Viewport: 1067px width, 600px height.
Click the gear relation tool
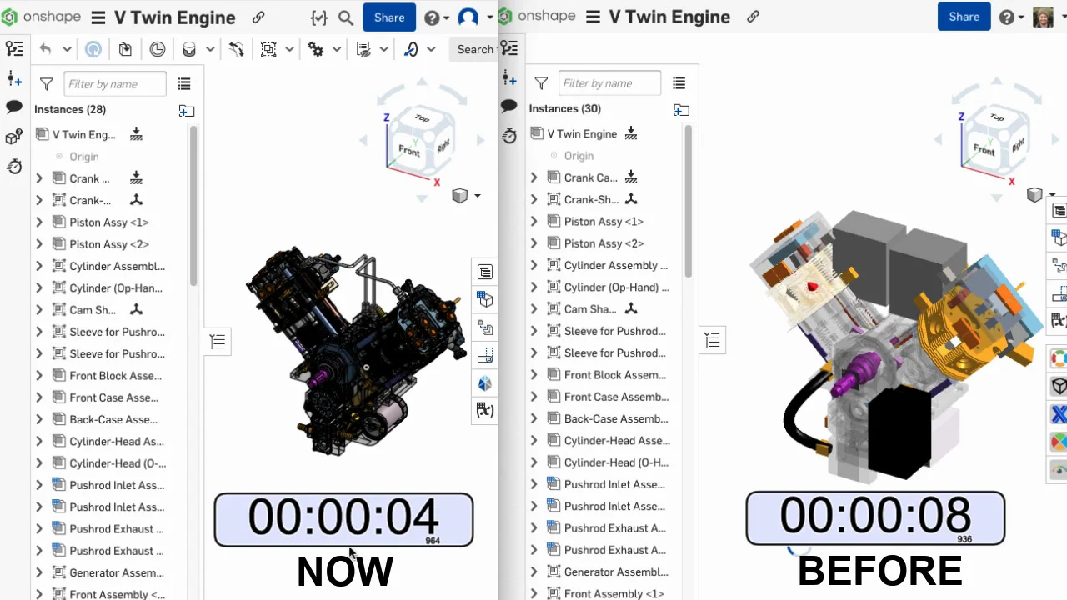click(316, 49)
